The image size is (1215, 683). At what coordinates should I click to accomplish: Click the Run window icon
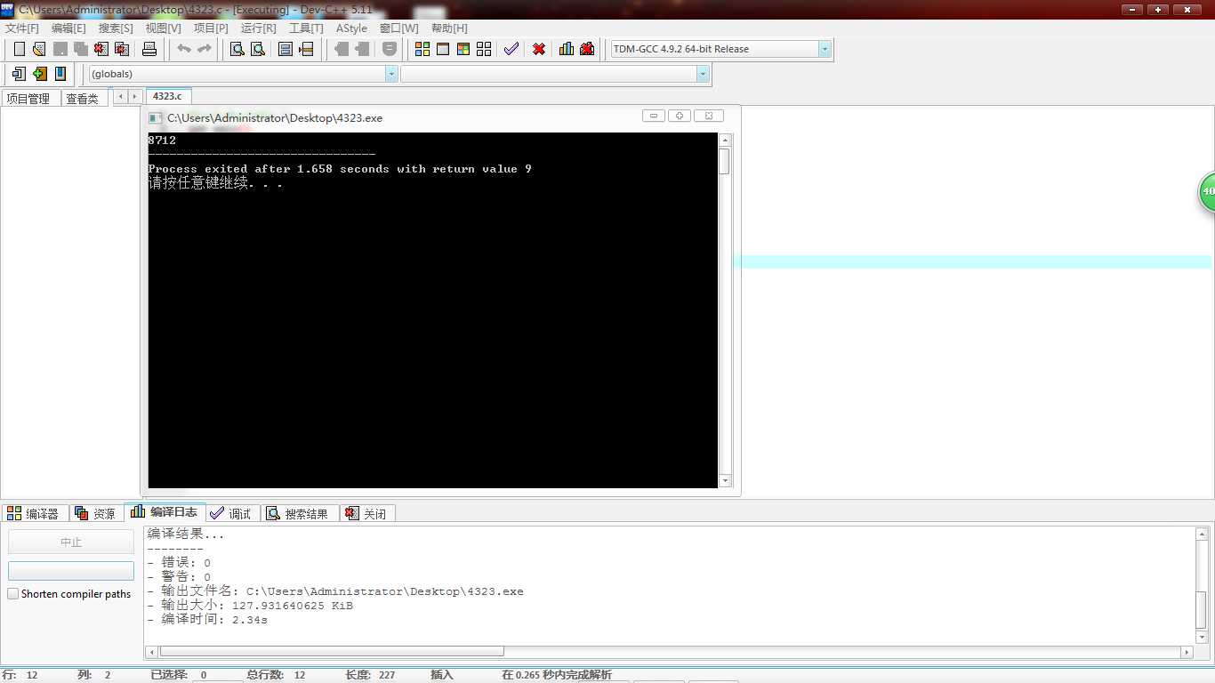click(443, 49)
